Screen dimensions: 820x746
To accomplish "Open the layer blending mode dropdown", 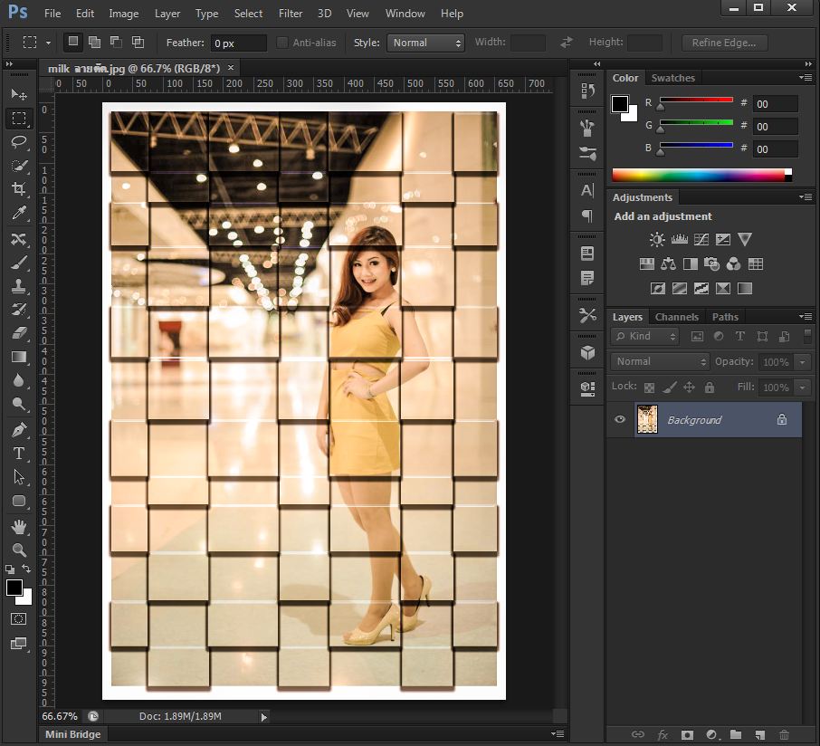I will pyautogui.click(x=661, y=361).
